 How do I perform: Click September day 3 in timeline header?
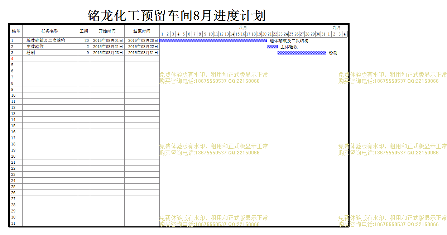[x=340, y=34]
